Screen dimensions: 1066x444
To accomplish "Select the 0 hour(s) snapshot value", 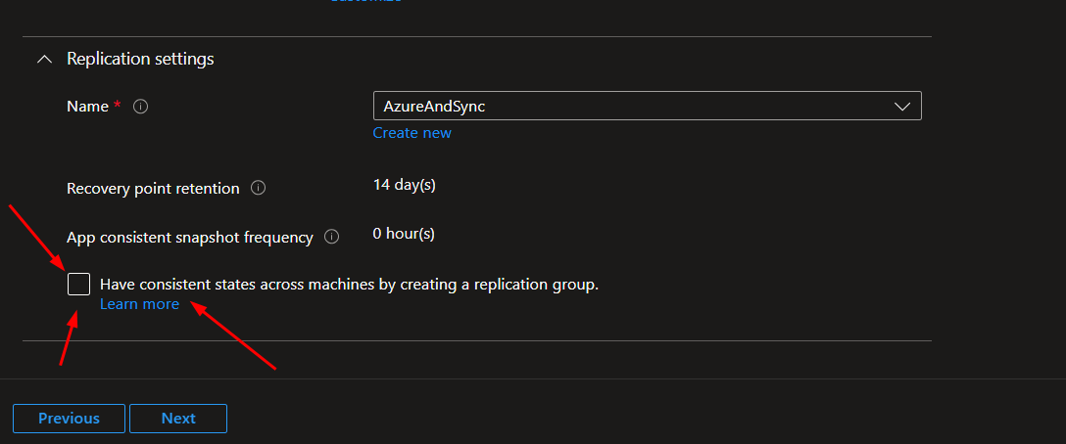I will (x=404, y=234).
